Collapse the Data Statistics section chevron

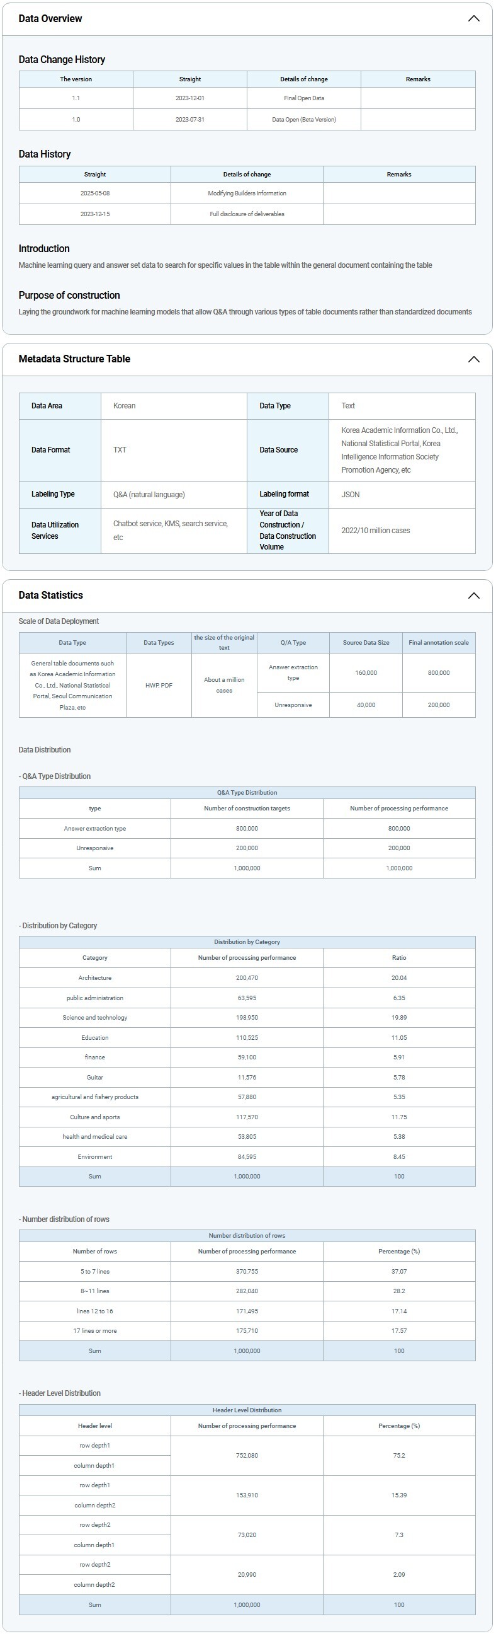click(x=473, y=595)
